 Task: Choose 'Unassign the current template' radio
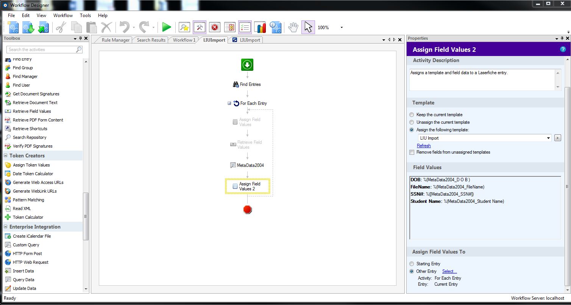412,122
